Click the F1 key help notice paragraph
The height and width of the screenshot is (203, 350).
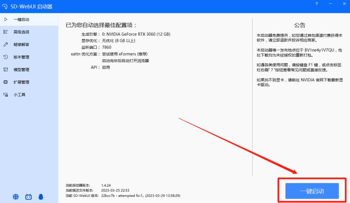coord(299,67)
